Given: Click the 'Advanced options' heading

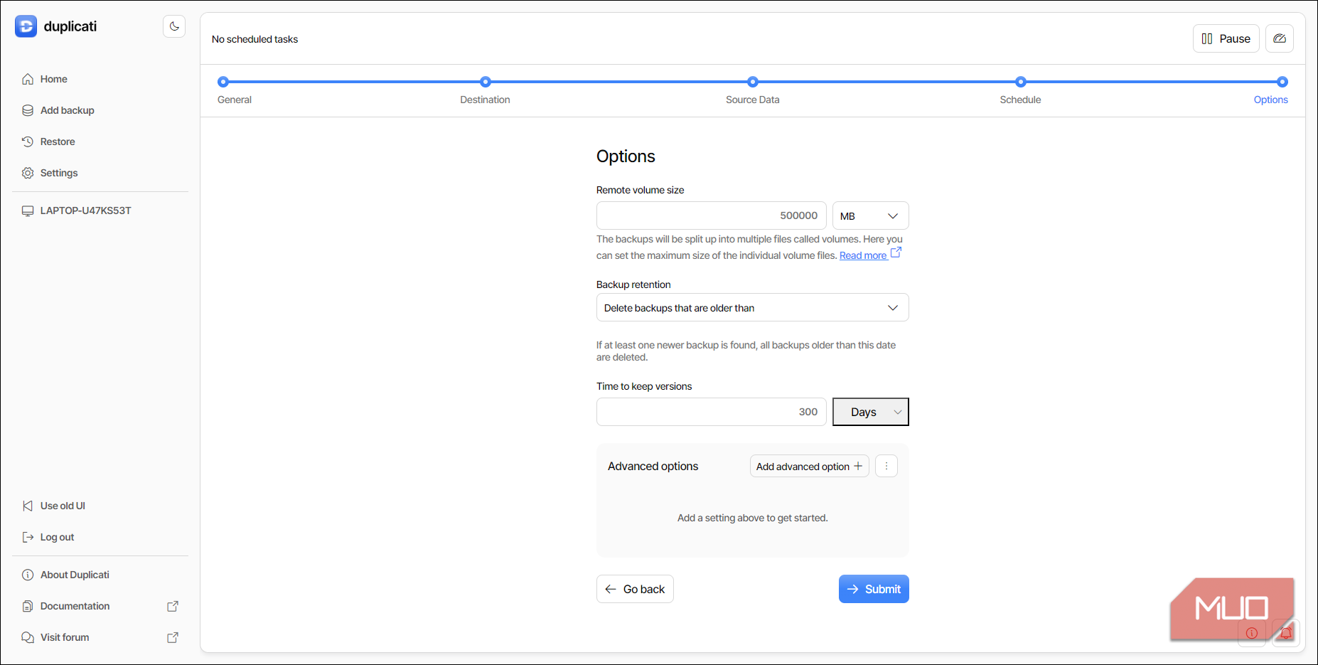Looking at the screenshot, I should (x=653, y=466).
